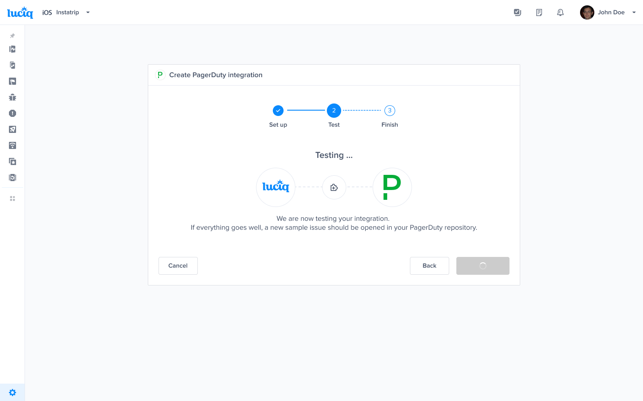
Task: Click the iOS platform label
Action: [x=47, y=12]
